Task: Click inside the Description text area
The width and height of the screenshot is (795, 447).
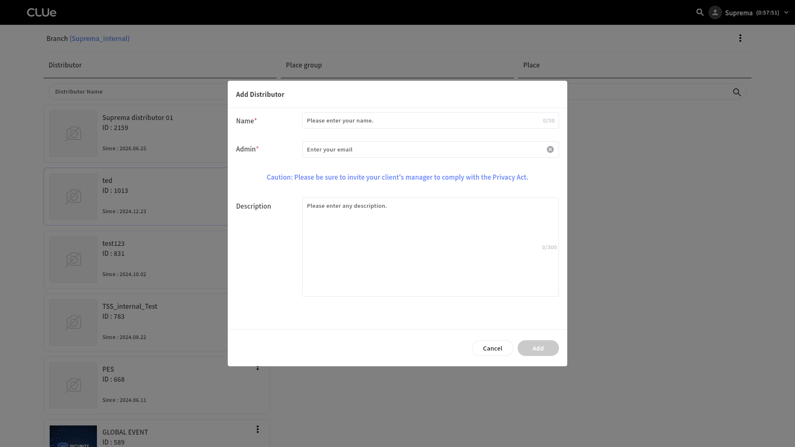Action: tap(430, 247)
